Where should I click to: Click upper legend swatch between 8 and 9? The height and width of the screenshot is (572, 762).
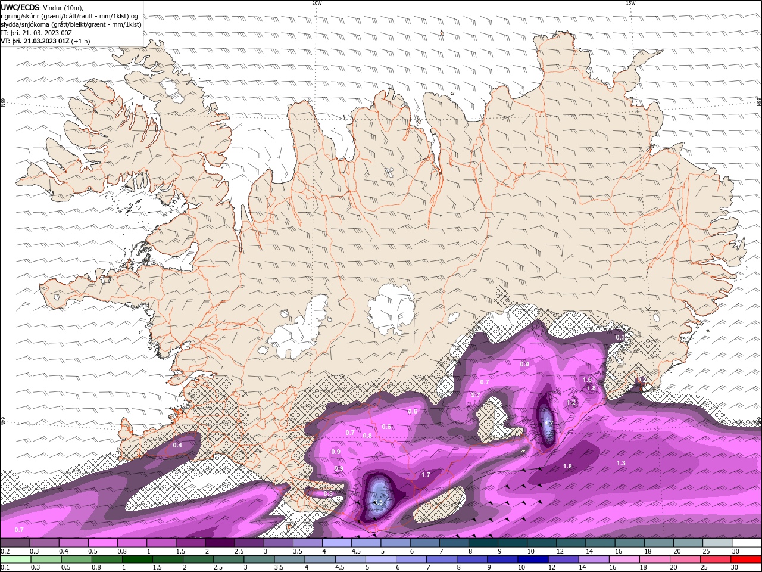(x=483, y=542)
